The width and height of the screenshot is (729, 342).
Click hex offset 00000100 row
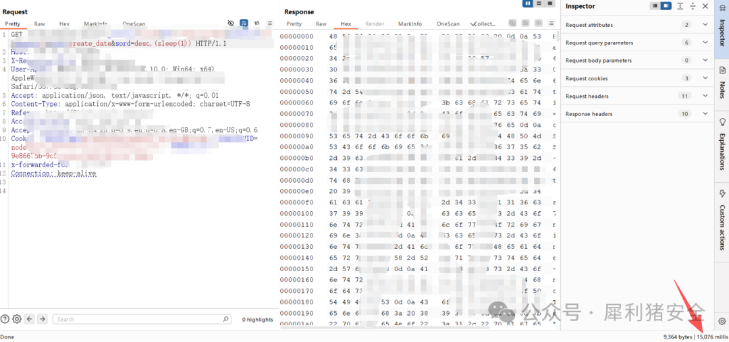[x=418, y=213]
